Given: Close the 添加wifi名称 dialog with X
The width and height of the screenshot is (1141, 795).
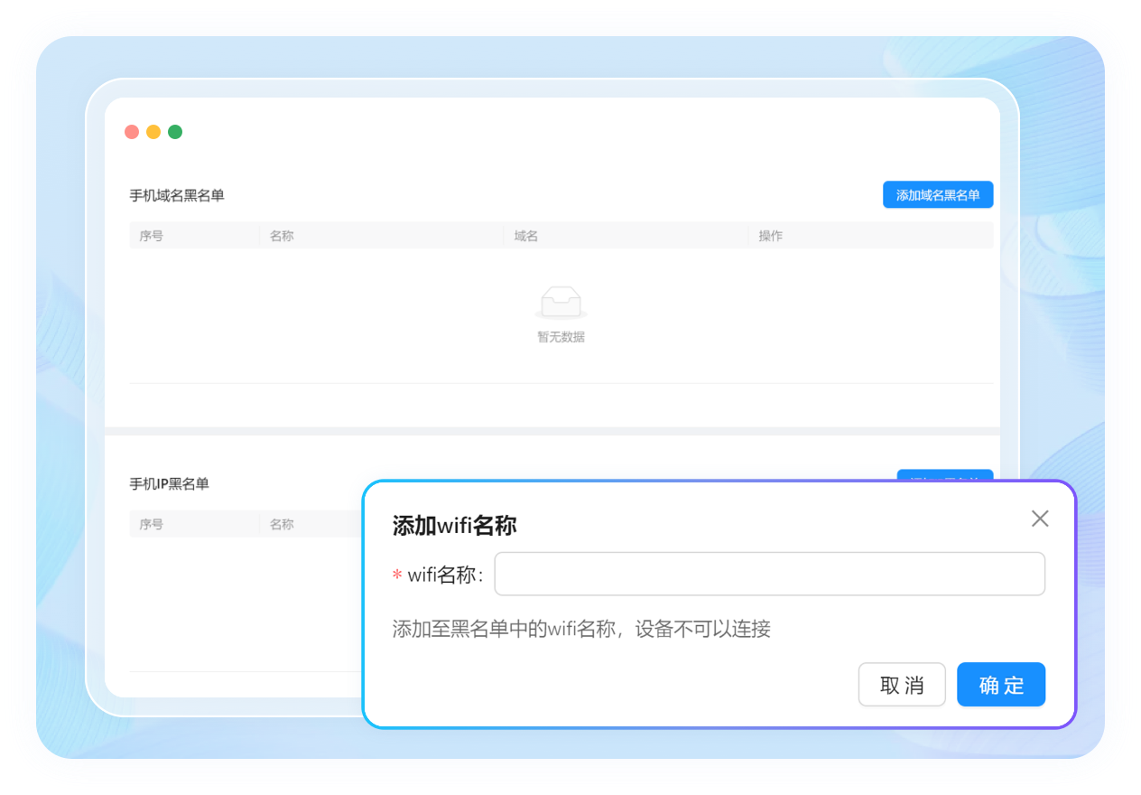Looking at the screenshot, I should [x=1040, y=519].
